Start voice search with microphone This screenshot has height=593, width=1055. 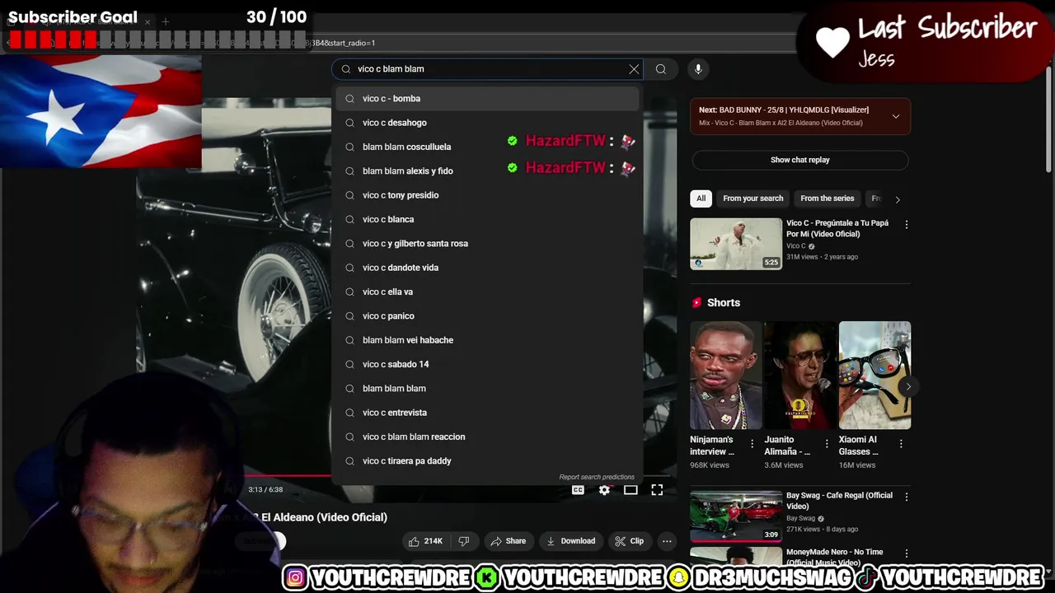698,69
